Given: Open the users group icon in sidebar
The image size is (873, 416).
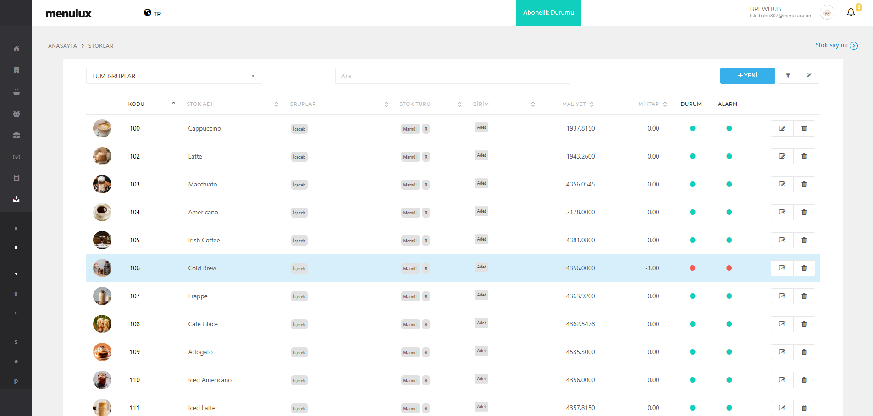Looking at the screenshot, I should [x=17, y=114].
